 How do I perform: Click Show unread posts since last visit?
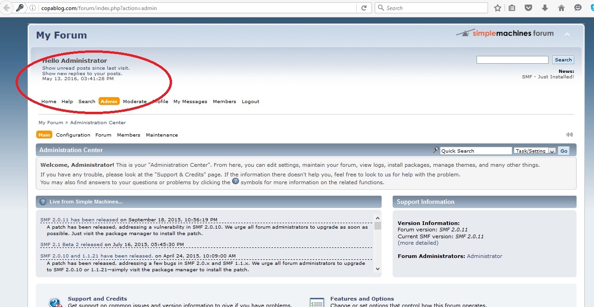[86, 68]
